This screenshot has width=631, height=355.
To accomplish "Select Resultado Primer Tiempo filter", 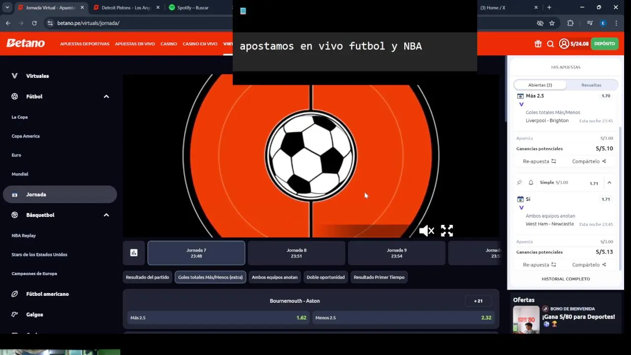I will point(379,277).
